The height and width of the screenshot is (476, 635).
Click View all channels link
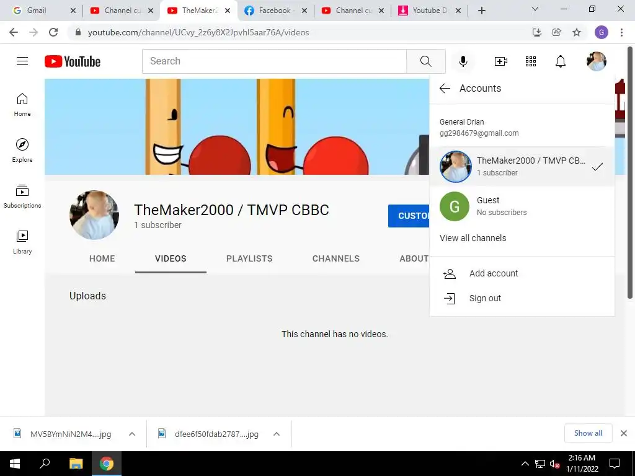[x=473, y=238]
